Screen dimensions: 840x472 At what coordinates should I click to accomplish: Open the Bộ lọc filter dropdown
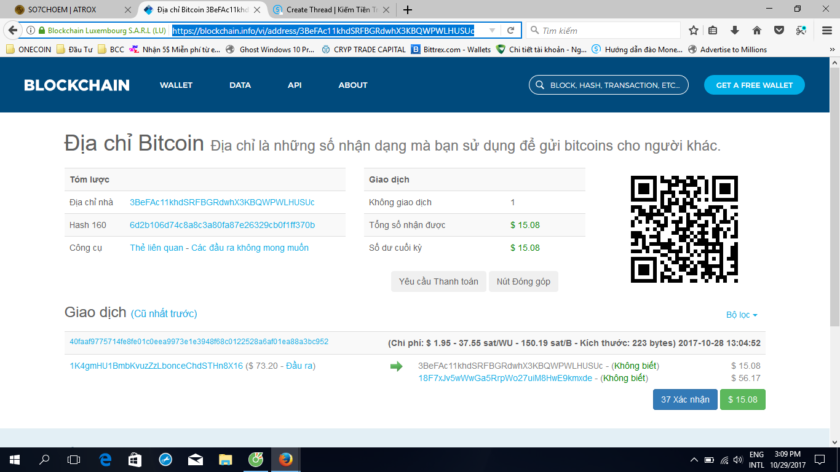[x=742, y=315]
